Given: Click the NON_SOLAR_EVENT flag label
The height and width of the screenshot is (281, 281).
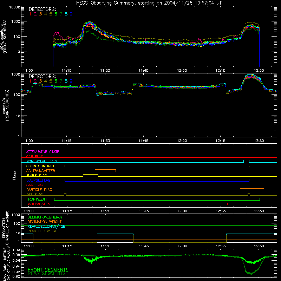Looking at the screenshot, I should point(43,161).
